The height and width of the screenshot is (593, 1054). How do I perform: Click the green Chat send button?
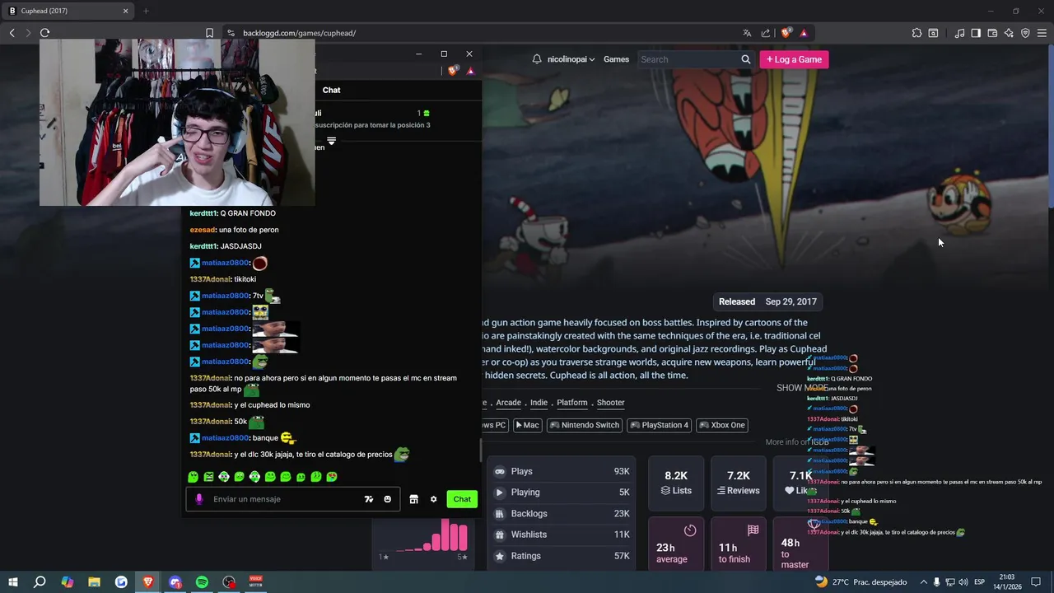pyautogui.click(x=462, y=499)
